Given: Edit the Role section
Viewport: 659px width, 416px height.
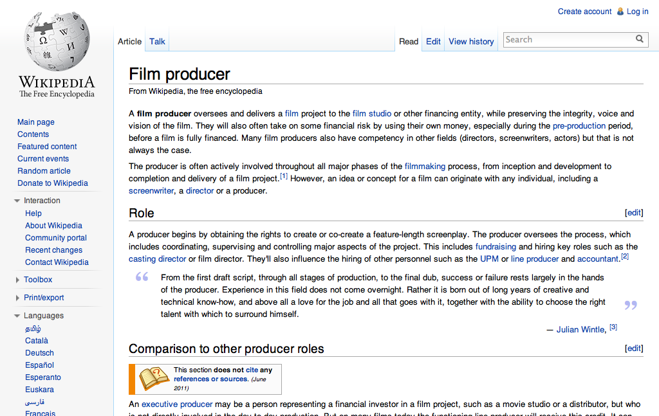Looking at the screenshot, I should [634, 213].
